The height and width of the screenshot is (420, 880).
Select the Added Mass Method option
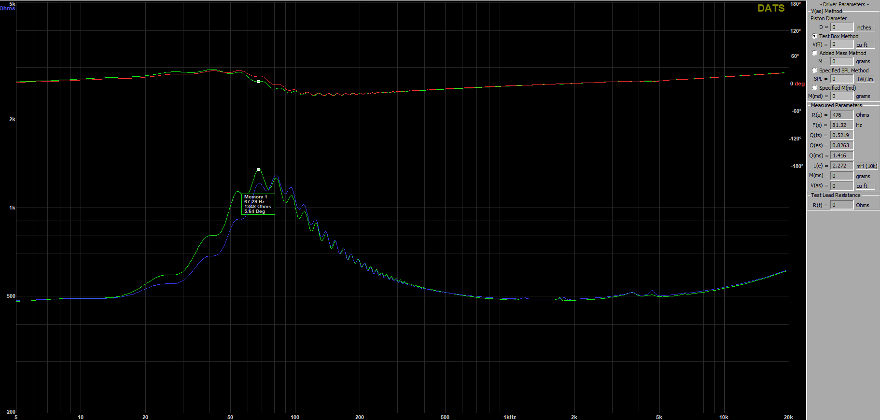click(815, 53)
